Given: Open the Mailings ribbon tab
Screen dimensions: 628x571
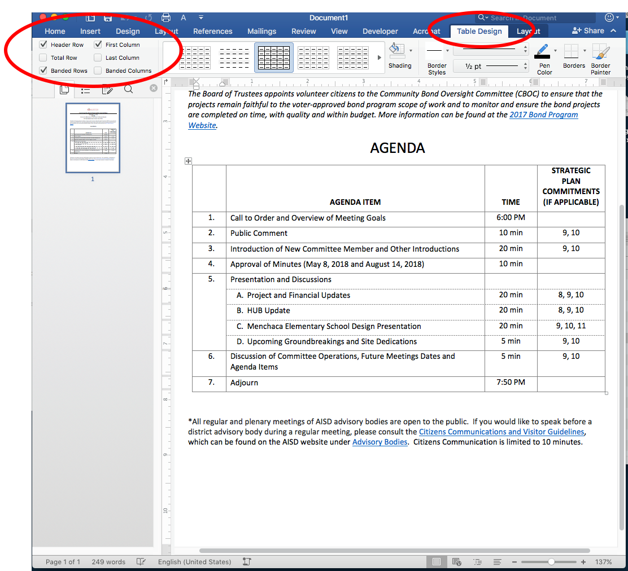Looking at the screenshot, I should point(261,31).
